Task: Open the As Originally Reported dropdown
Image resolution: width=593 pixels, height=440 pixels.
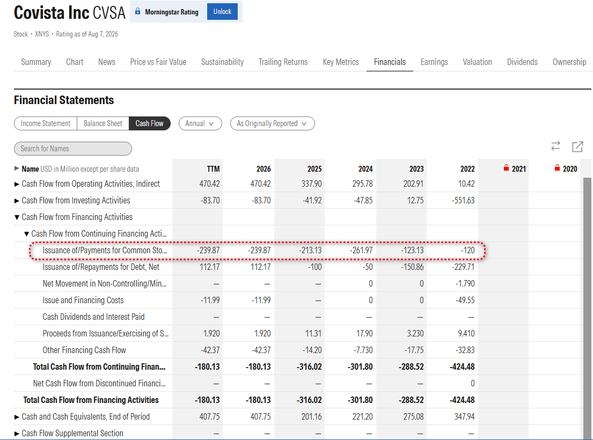Action: pyautogui.click(x=272, y=123)
